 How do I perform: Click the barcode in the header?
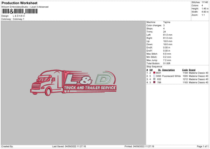pos(20,11)
